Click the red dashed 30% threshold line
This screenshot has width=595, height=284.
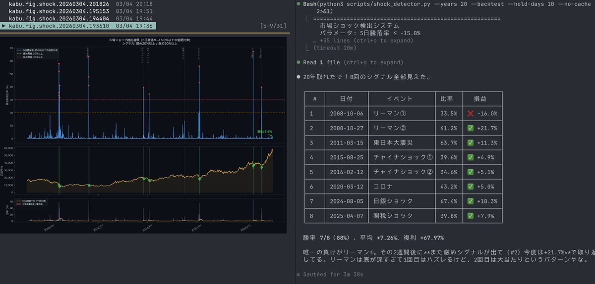tap(151, 100)
